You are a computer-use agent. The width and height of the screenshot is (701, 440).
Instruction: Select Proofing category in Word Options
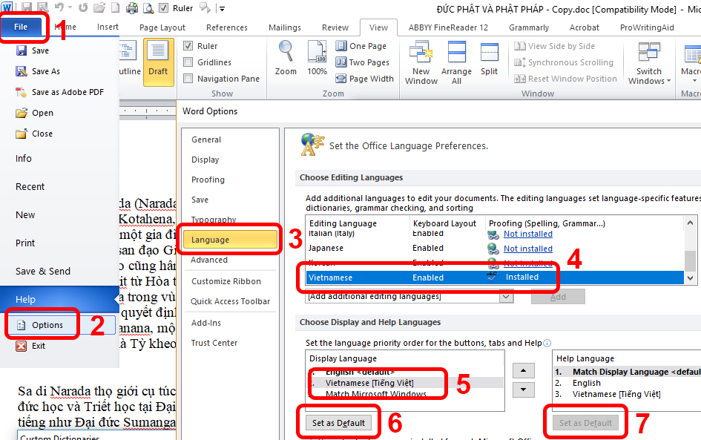pyautogui.click(x=208, y=180)
